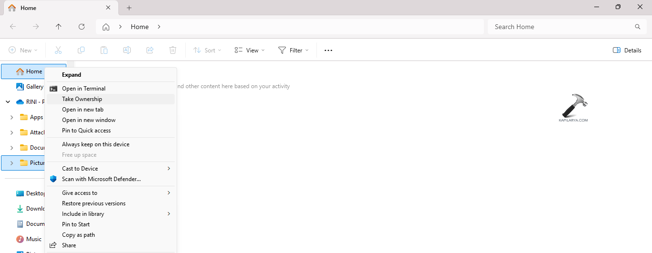Click the Cut scissors icon in toolbar
The image size is (652, 253).
click(58, 50)
